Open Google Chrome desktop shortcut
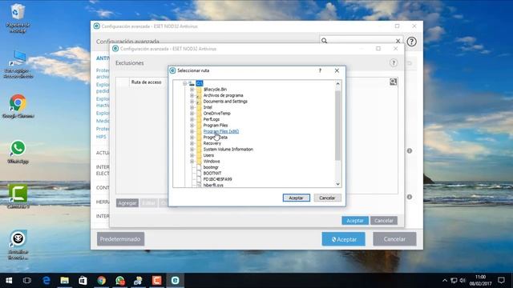This screenshot has height=288, width=513. [x=18, y=106]
